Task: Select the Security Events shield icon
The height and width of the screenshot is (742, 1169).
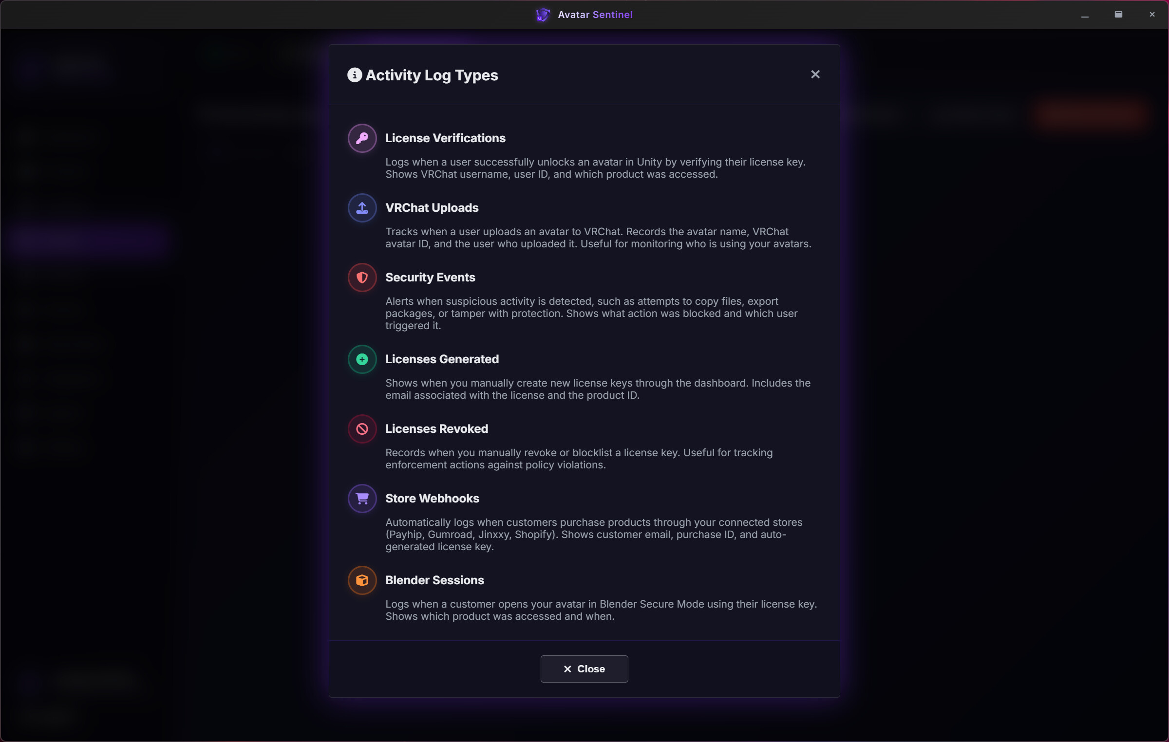Action: coord(362,277)
